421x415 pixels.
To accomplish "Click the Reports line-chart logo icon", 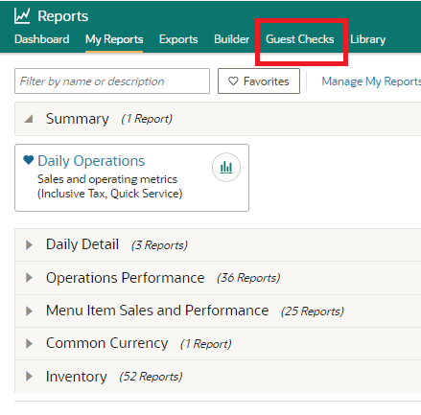I will pyautogui.click(x=22, y=16).
